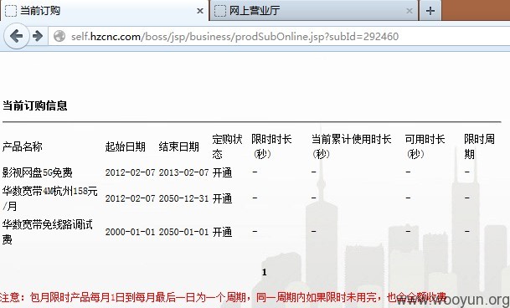Click 开通 status in 华数宽带4M row

tap(222, 198)
